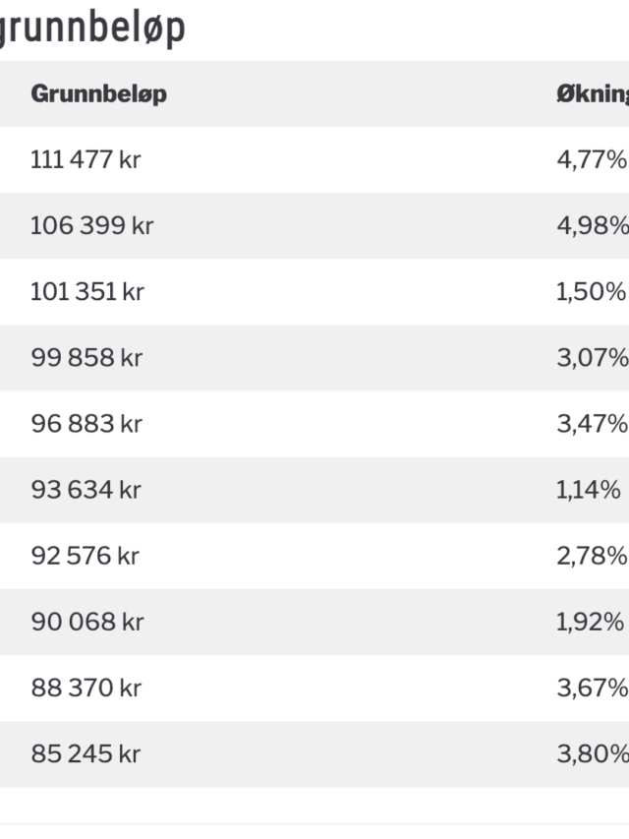Click the 4,98% increase value
This screenshot has height=839, width=629.
pyautogui.click(x=593, y=226)
